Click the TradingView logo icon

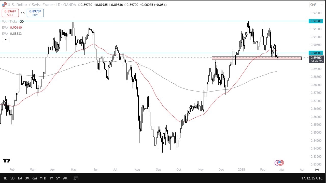pos(7,161)
